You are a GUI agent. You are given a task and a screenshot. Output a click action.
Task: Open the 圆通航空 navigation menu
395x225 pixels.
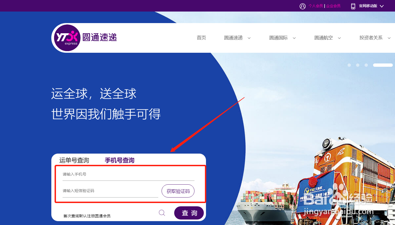pos(323,38)
